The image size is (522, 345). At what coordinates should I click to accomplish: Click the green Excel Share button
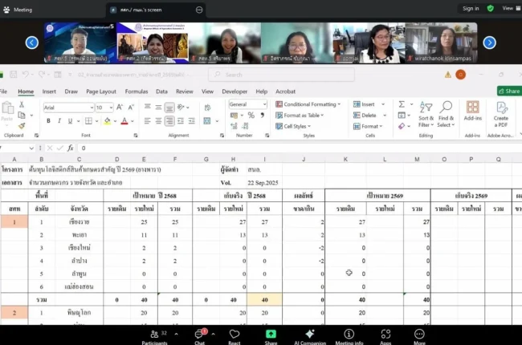(x=508, y=91)
